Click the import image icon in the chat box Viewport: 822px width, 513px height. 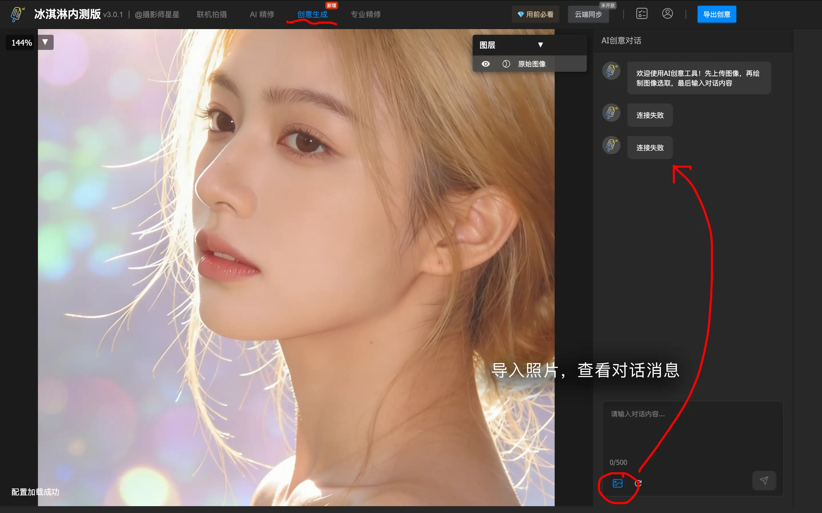pyautogui.click(x=617, y=483)
